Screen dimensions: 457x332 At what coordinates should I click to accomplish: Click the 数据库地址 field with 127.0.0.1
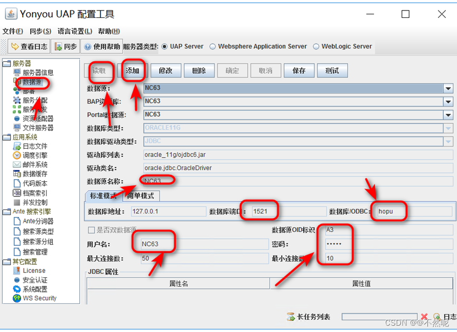(169, 211)
